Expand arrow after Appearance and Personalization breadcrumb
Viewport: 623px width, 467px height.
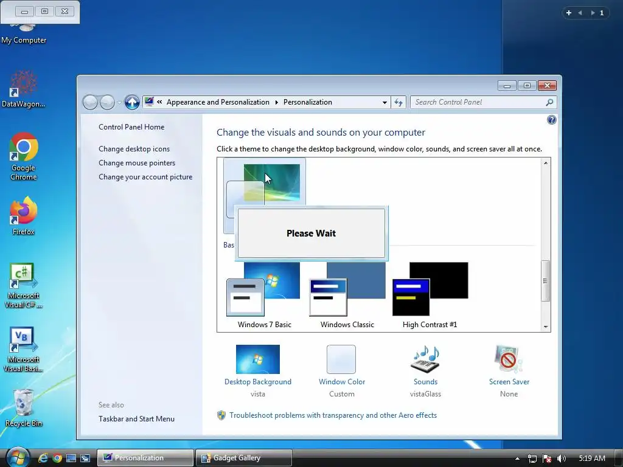click(x=277, y=102)
